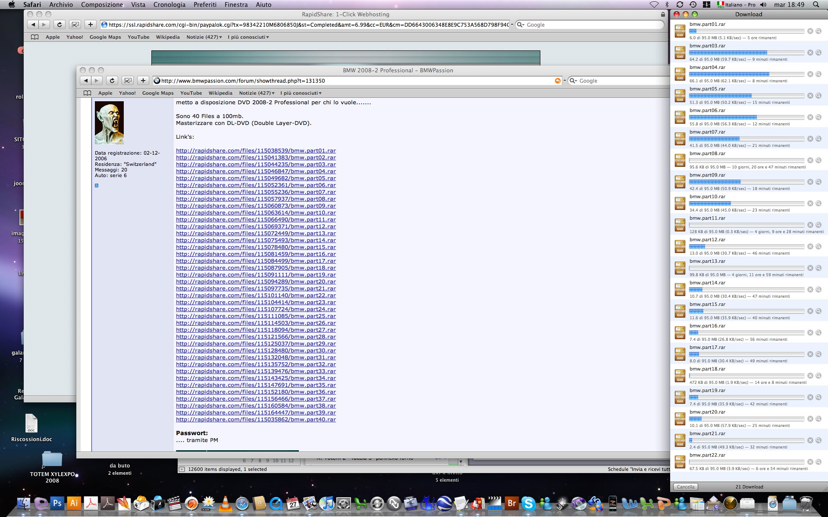
Task: Open bookmarks book icon in BMWPassion window
Action: 87,93
